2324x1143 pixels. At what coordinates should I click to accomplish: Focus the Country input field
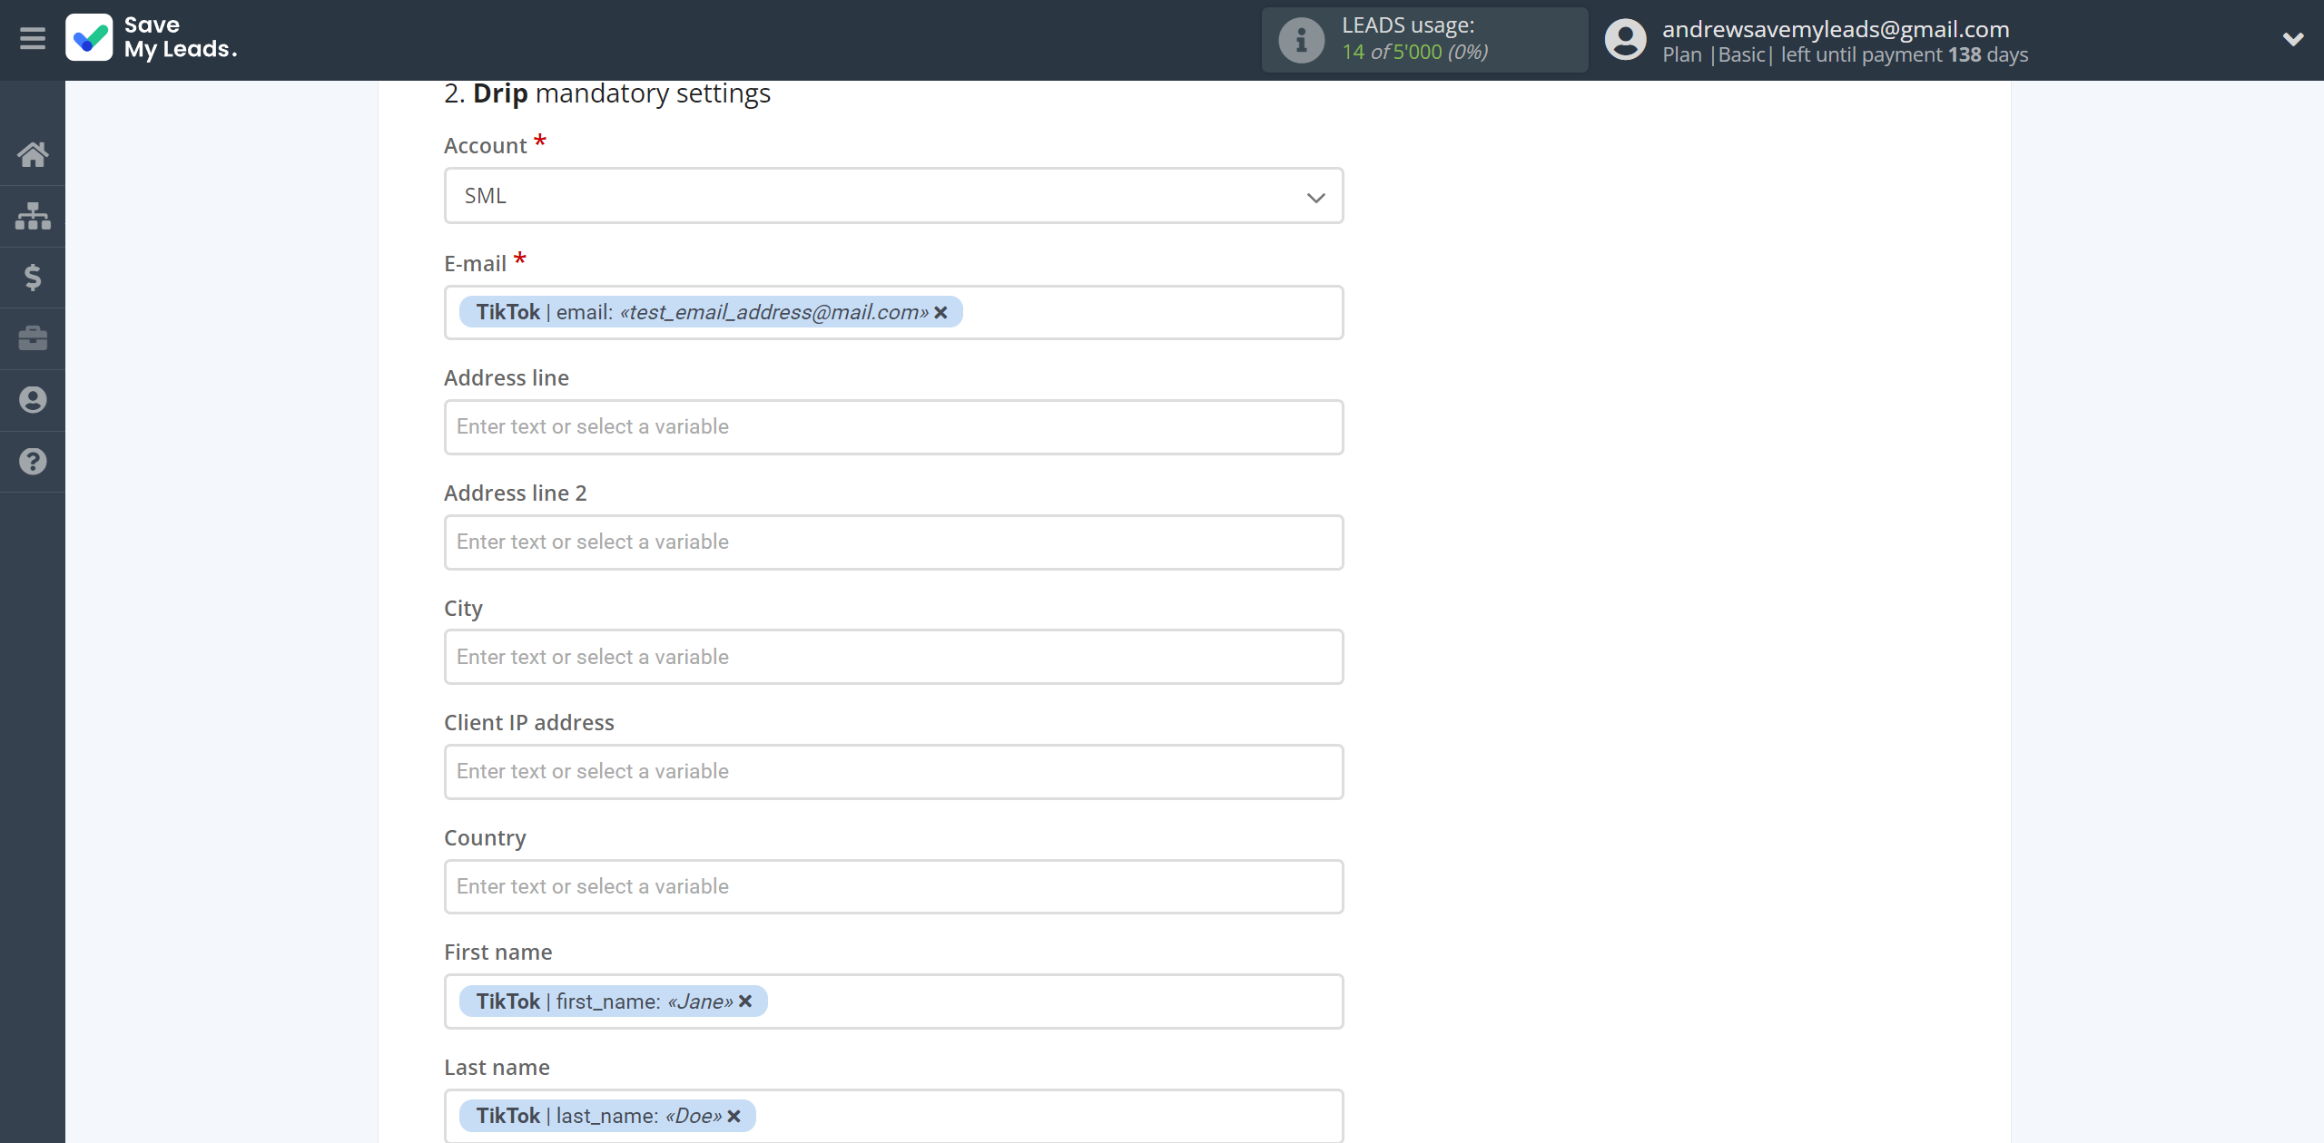[893, 887]
